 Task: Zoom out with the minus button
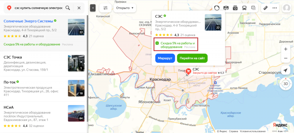(286, 58)
